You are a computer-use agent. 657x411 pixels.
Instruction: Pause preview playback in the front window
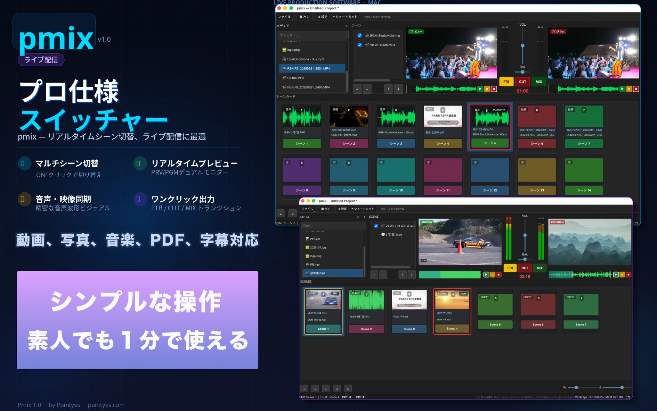point(492,275)
